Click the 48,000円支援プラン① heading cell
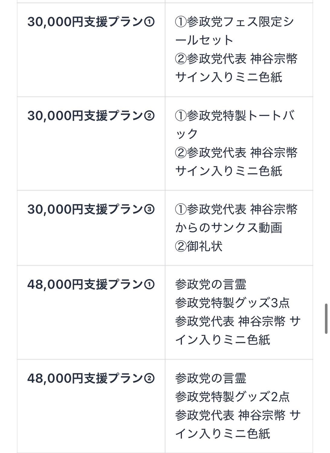This screenshot has height=453, width=330. 91,285
